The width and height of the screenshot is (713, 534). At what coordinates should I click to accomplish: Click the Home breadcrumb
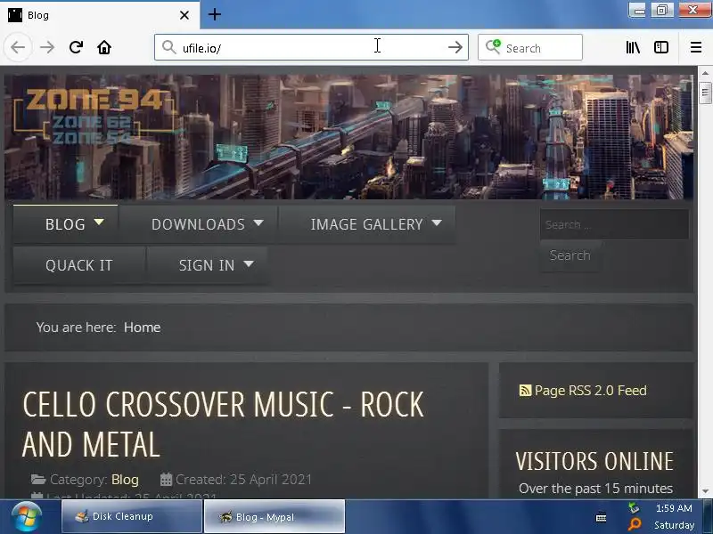(x=142, y=328)
